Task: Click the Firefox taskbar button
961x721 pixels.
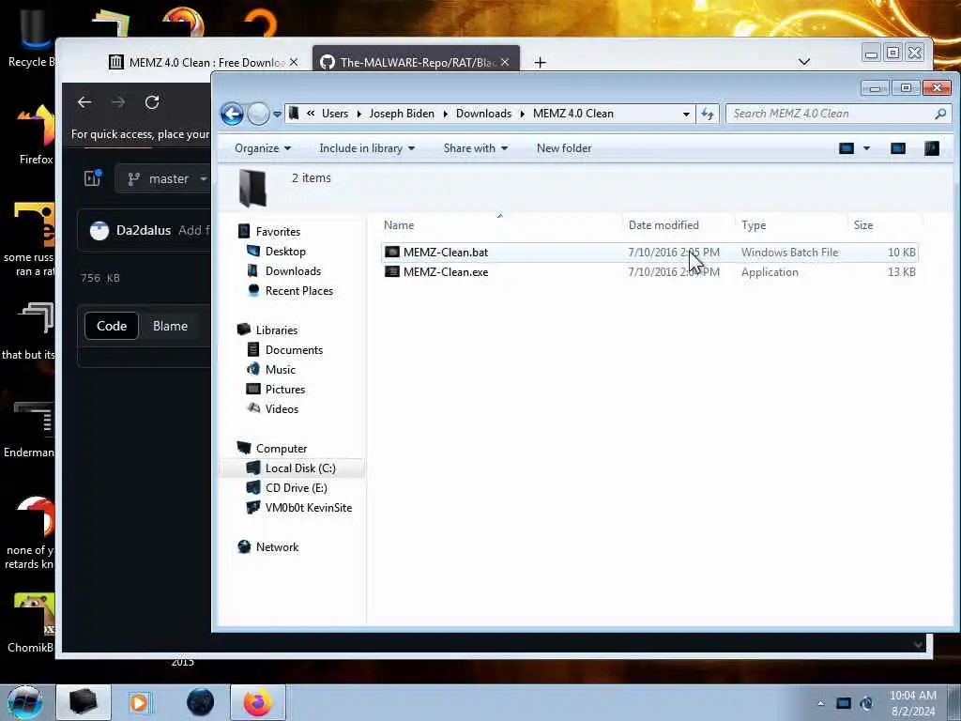Action: click(x=257, y=702)
